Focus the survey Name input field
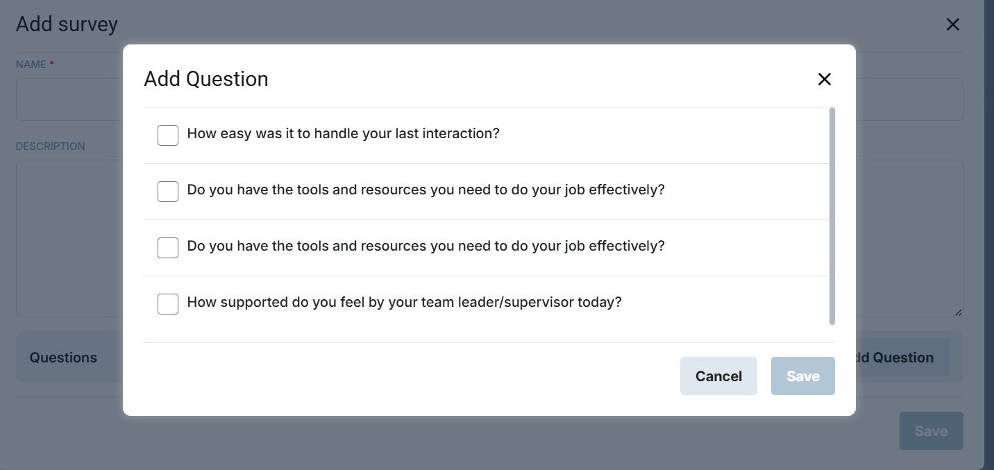Screen dimensions: 994x470 pos(69,99)
